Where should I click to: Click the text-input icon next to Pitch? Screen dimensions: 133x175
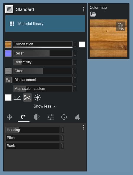click(x=63, y=138)
